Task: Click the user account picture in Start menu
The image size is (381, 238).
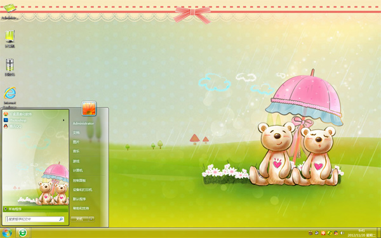Action: click(x=89, y=108)
